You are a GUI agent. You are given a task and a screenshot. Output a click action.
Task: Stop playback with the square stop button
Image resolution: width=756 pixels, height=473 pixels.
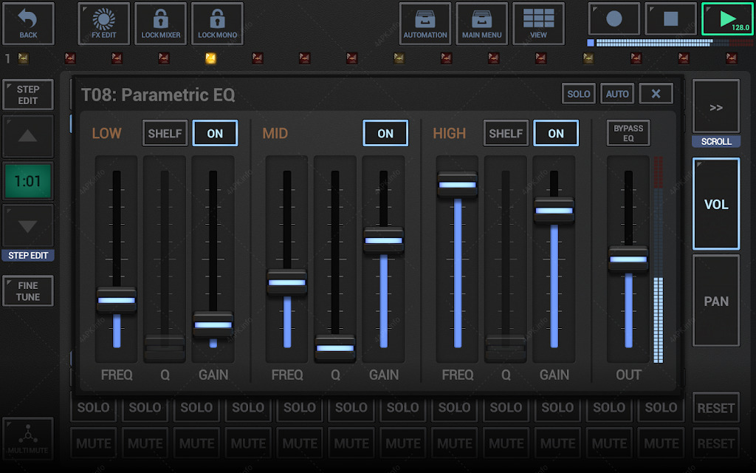tap(670, 18)
